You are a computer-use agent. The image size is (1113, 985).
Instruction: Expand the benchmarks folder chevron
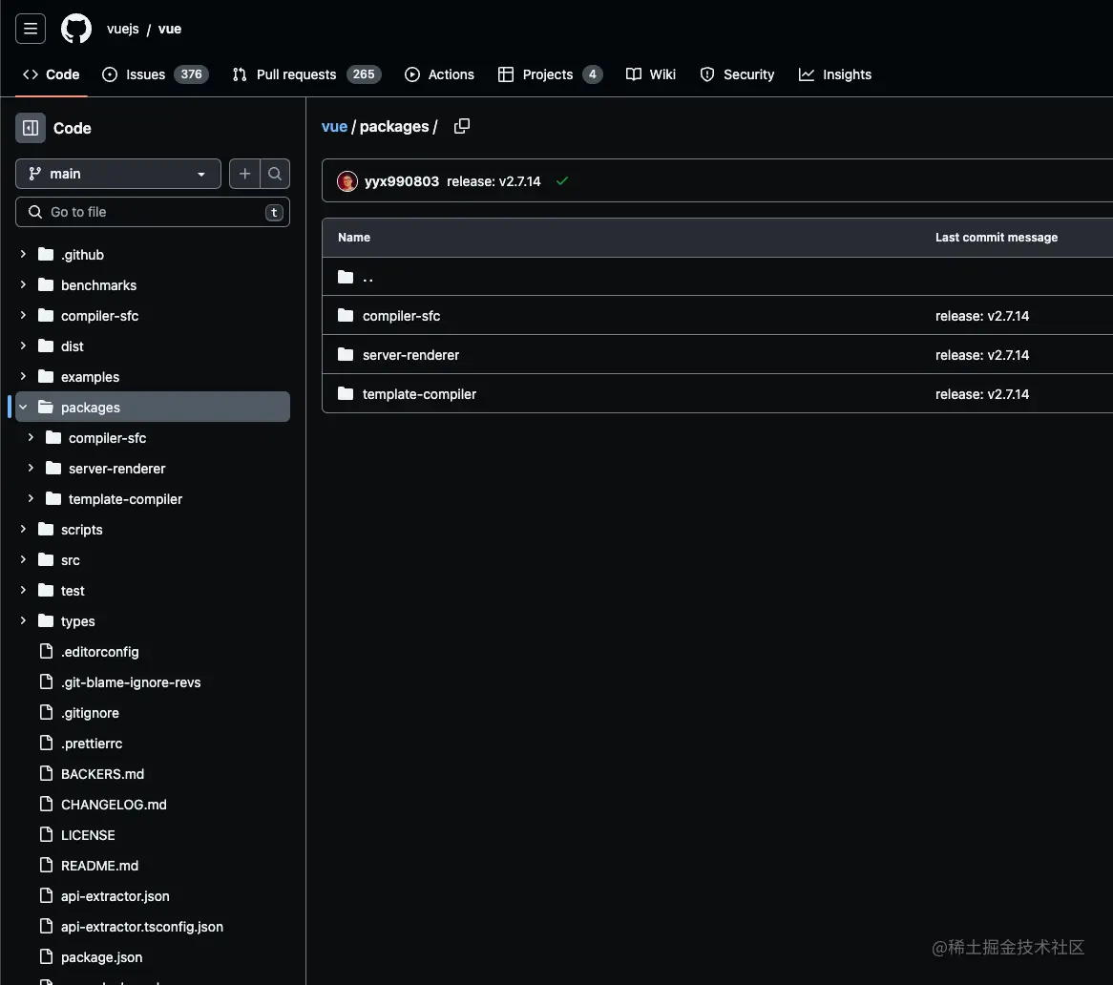click(23, 283)
